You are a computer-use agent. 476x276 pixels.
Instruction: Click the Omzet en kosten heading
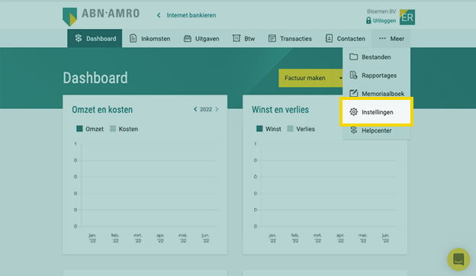[x=102, y=110]
